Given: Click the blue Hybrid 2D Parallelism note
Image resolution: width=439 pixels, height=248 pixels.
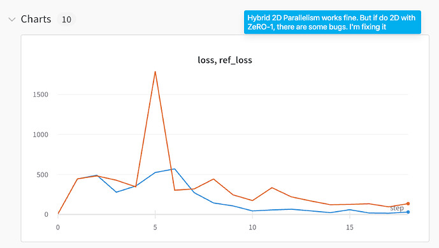Looking at the screenshot, I should [x=333, y=22].
